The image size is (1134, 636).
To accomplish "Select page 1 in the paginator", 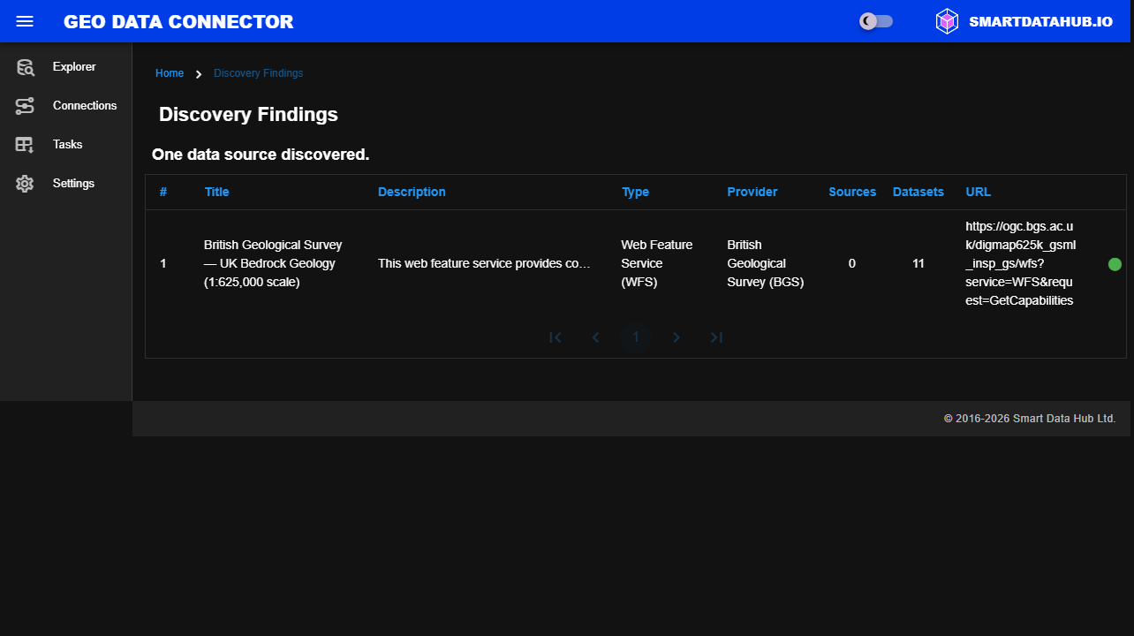I will [636, 337].
